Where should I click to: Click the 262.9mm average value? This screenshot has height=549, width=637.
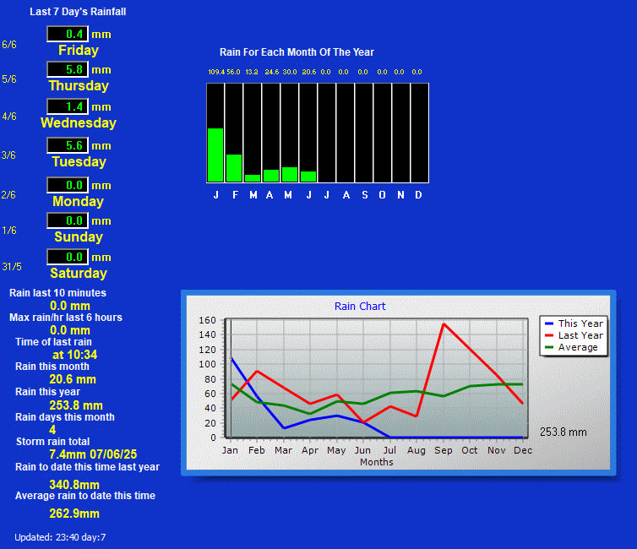click(74, 514)
